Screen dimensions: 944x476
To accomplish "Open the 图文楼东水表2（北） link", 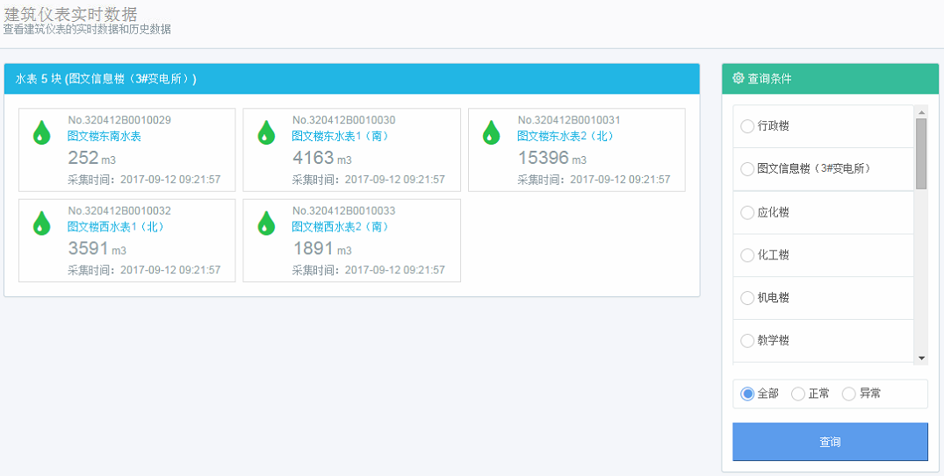I will [x=566, y=136].
